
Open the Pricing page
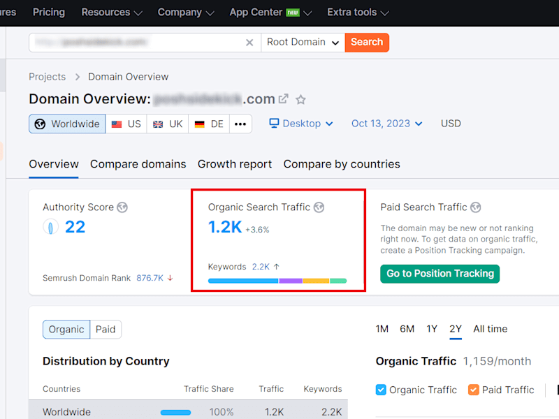tap(49, 12)
